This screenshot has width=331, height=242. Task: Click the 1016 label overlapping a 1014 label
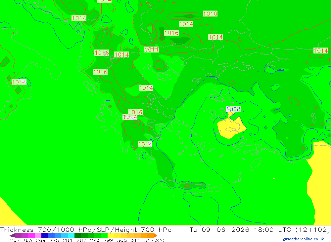135,112
